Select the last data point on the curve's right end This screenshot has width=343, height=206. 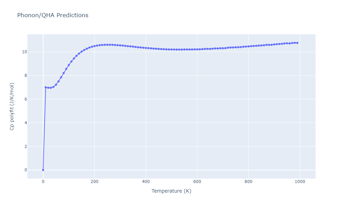click(297, 43)
